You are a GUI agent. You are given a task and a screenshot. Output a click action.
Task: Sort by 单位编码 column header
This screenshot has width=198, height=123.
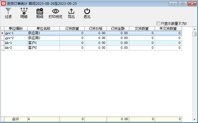click(x=15, y=29)
